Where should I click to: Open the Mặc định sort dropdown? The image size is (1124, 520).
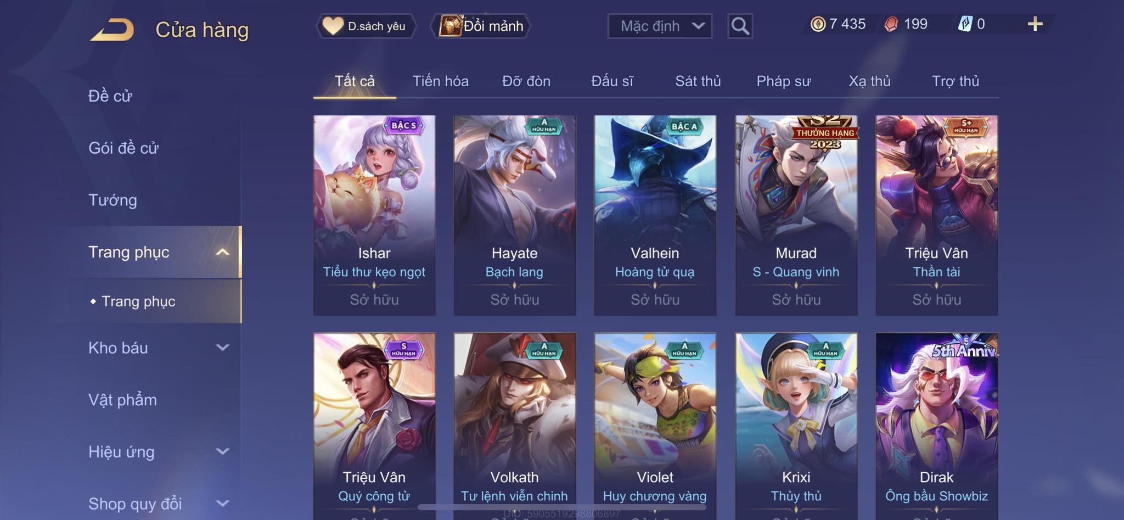[x=660, y=26]
